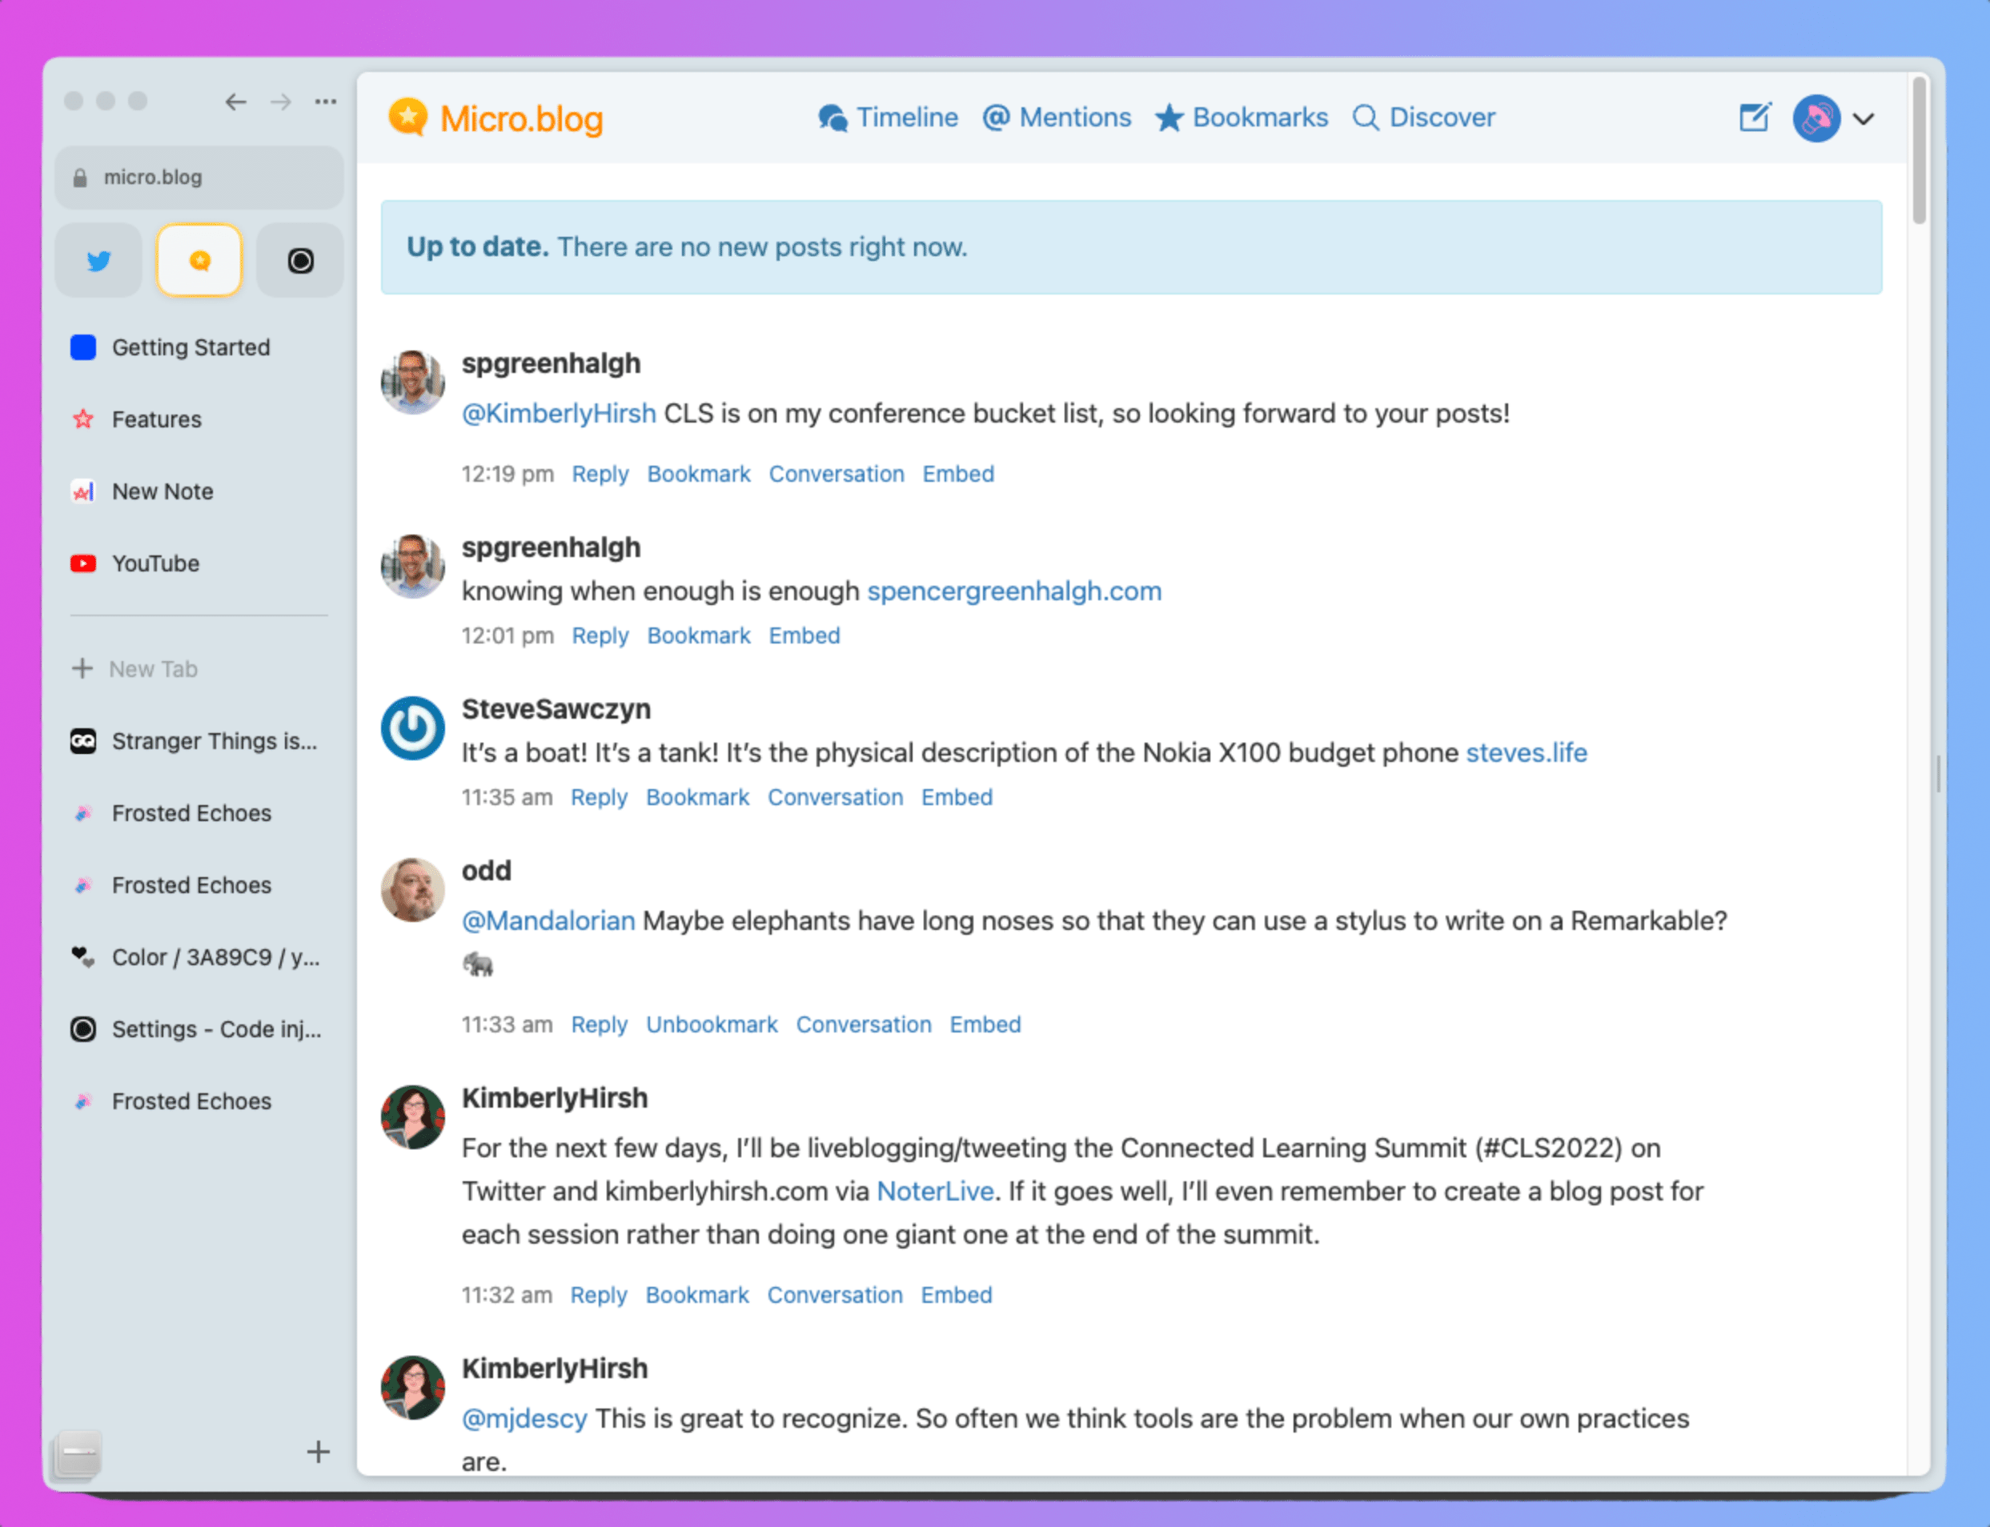Embed the 12:01 pm post
Viewport: 1990px width, 1527px height.
[804, 635]
